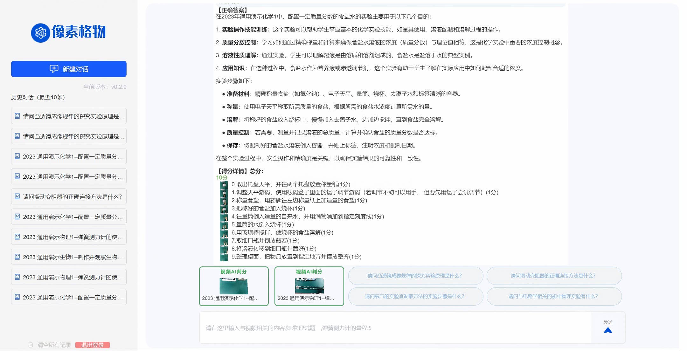
Task: Click icon of 滑动变阻器 history item
Action: pyautogui.click(x=17, y=196)
